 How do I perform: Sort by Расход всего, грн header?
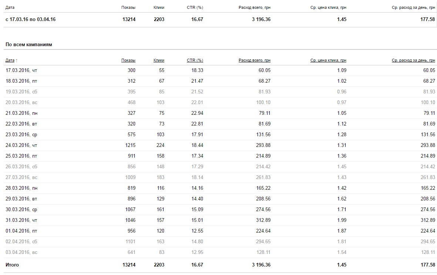tap(254, 61)
